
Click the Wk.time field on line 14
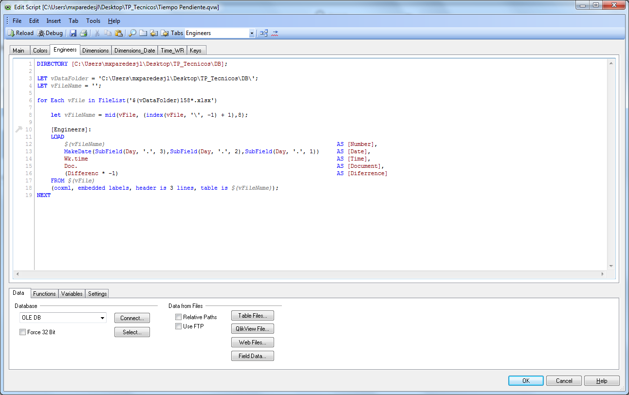pos(76,159)
